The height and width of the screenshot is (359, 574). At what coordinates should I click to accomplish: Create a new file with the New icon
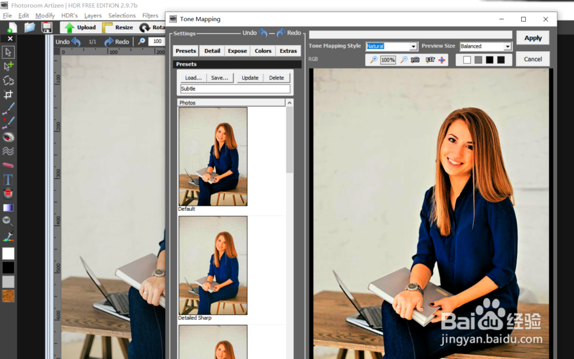point(11,28)
